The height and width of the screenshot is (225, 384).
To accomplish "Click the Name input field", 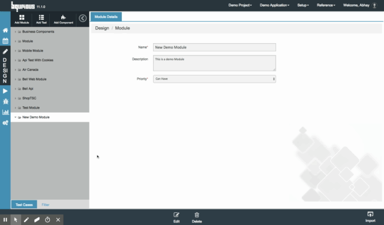I will 214,47.
